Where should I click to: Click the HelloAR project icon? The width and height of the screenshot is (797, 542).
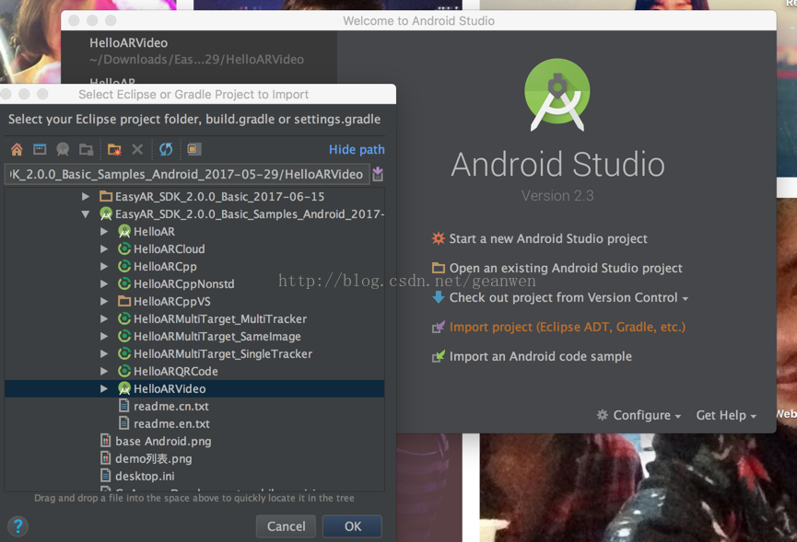[x=124, y=231]
